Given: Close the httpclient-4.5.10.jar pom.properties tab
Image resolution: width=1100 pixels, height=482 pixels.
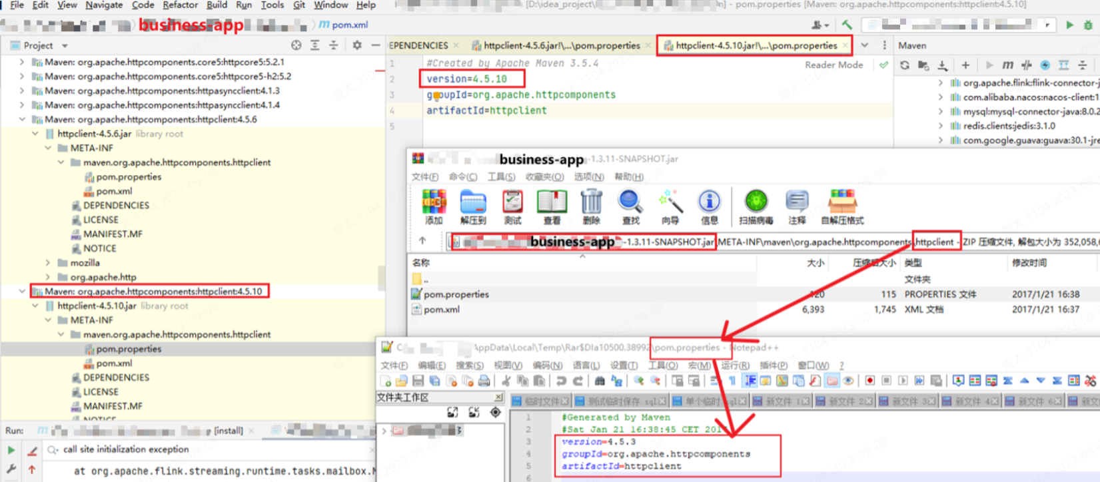Looking at the screenshot, I should click(x=845, y=45).
